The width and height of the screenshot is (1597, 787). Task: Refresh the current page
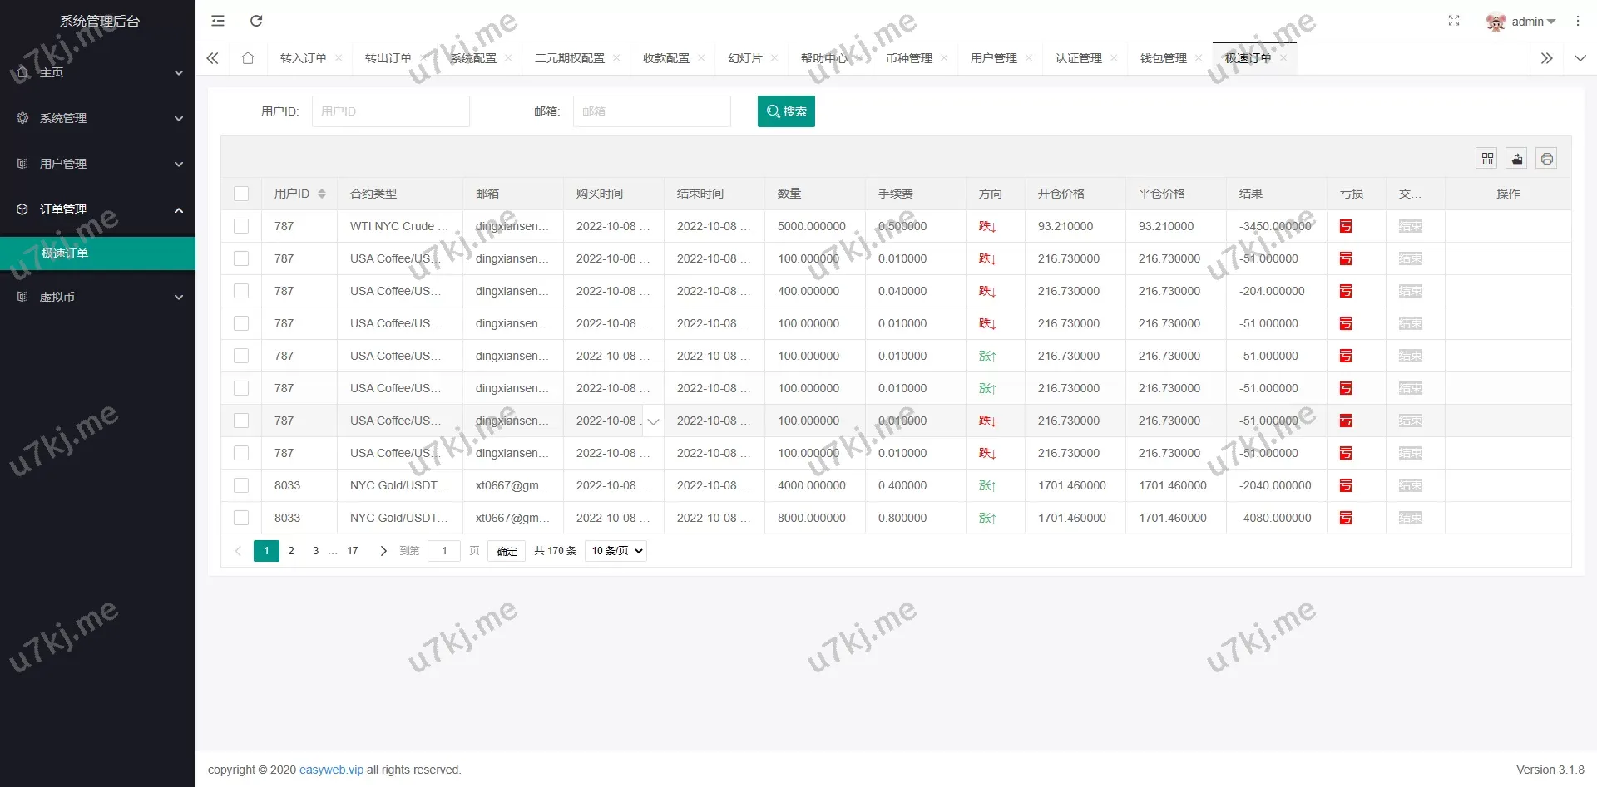click(256, 21)
